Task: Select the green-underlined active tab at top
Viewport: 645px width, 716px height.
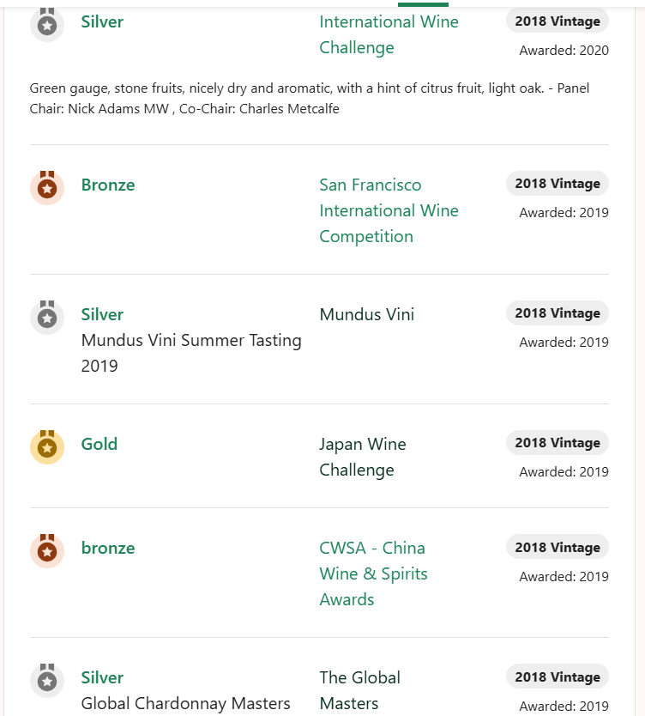Action: (423, 4)
